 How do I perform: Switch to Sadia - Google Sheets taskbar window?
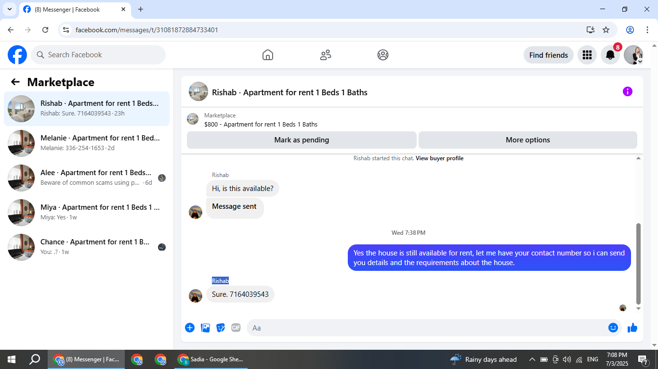211,359
